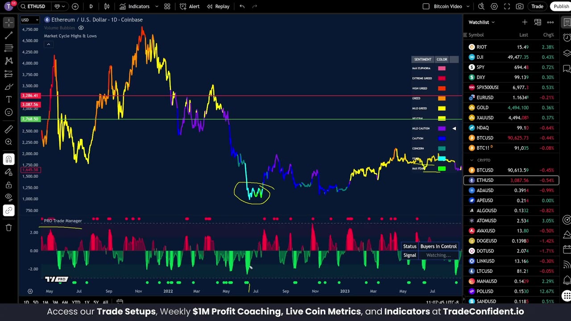Redo the last chart action
The height and width of the screenshot is (321, 571).
(x=255, y=6)
